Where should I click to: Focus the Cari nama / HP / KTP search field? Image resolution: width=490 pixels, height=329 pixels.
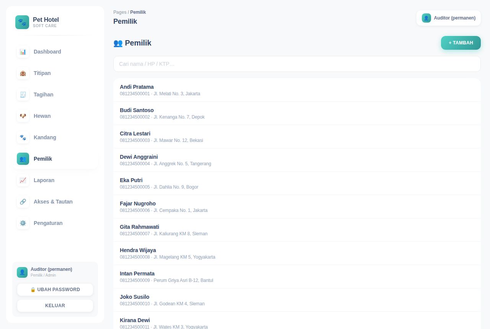[x=297, y=64]
